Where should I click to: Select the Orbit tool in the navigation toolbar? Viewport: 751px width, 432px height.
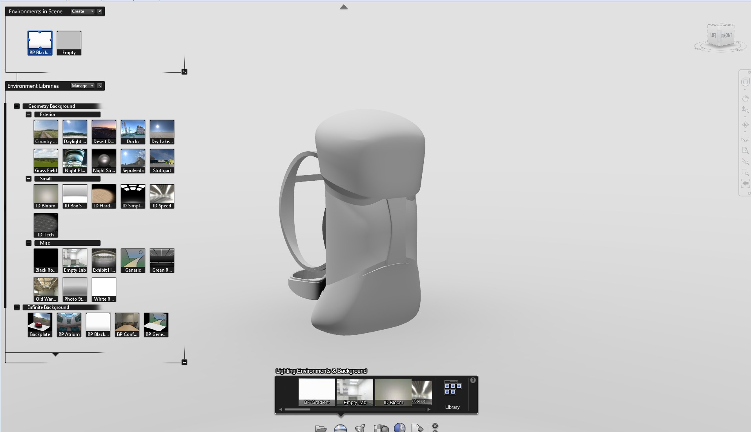click(x=746, y=125)
